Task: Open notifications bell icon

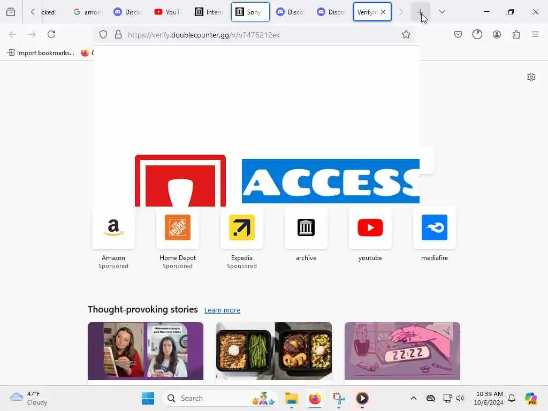Action: 512,398
